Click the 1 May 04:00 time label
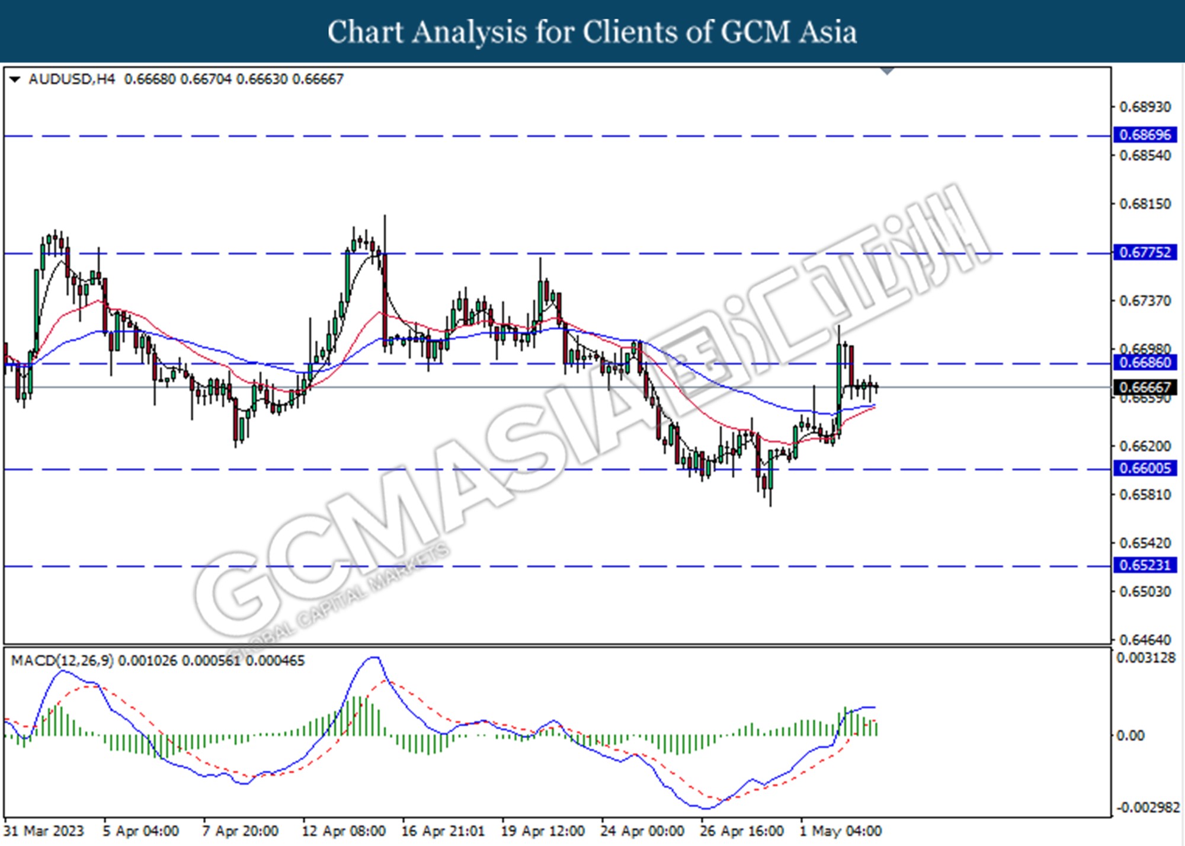 [841, 831]
